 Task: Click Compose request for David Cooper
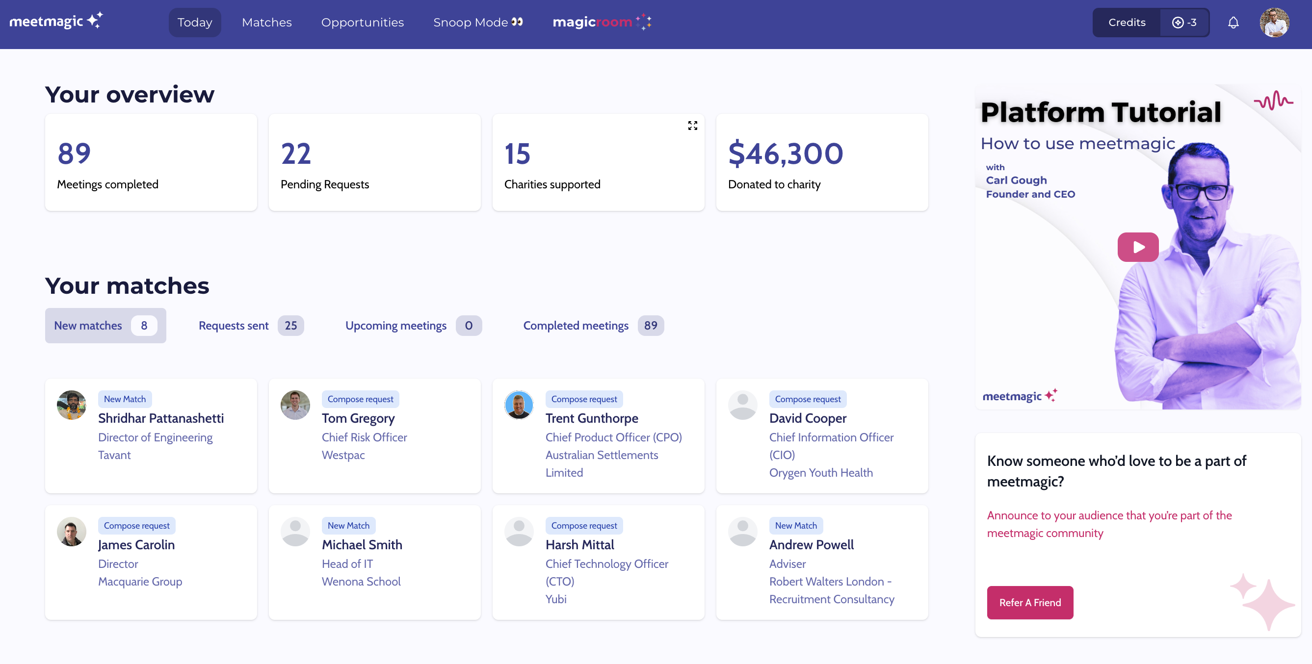coord(808,399)
